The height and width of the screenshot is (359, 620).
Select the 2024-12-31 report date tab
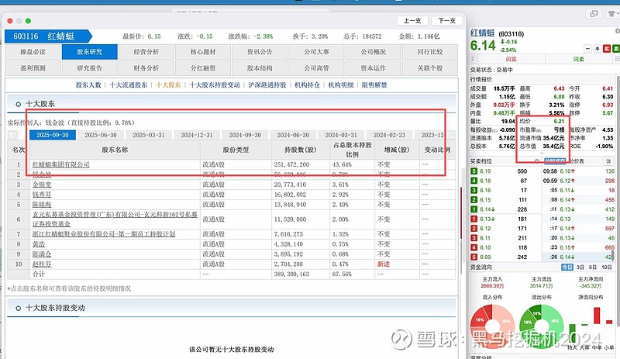point(197,135)
